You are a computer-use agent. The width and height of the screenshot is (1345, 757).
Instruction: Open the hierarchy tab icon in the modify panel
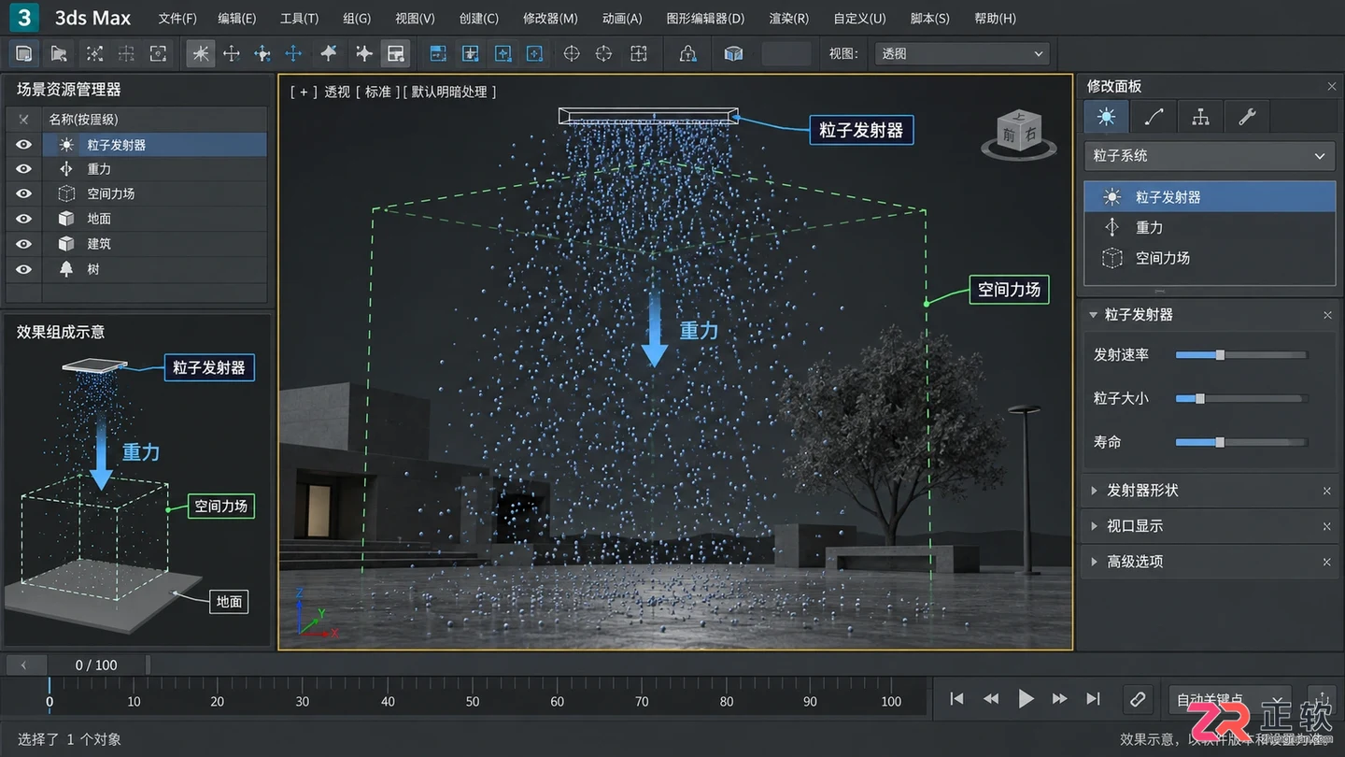1200,117
